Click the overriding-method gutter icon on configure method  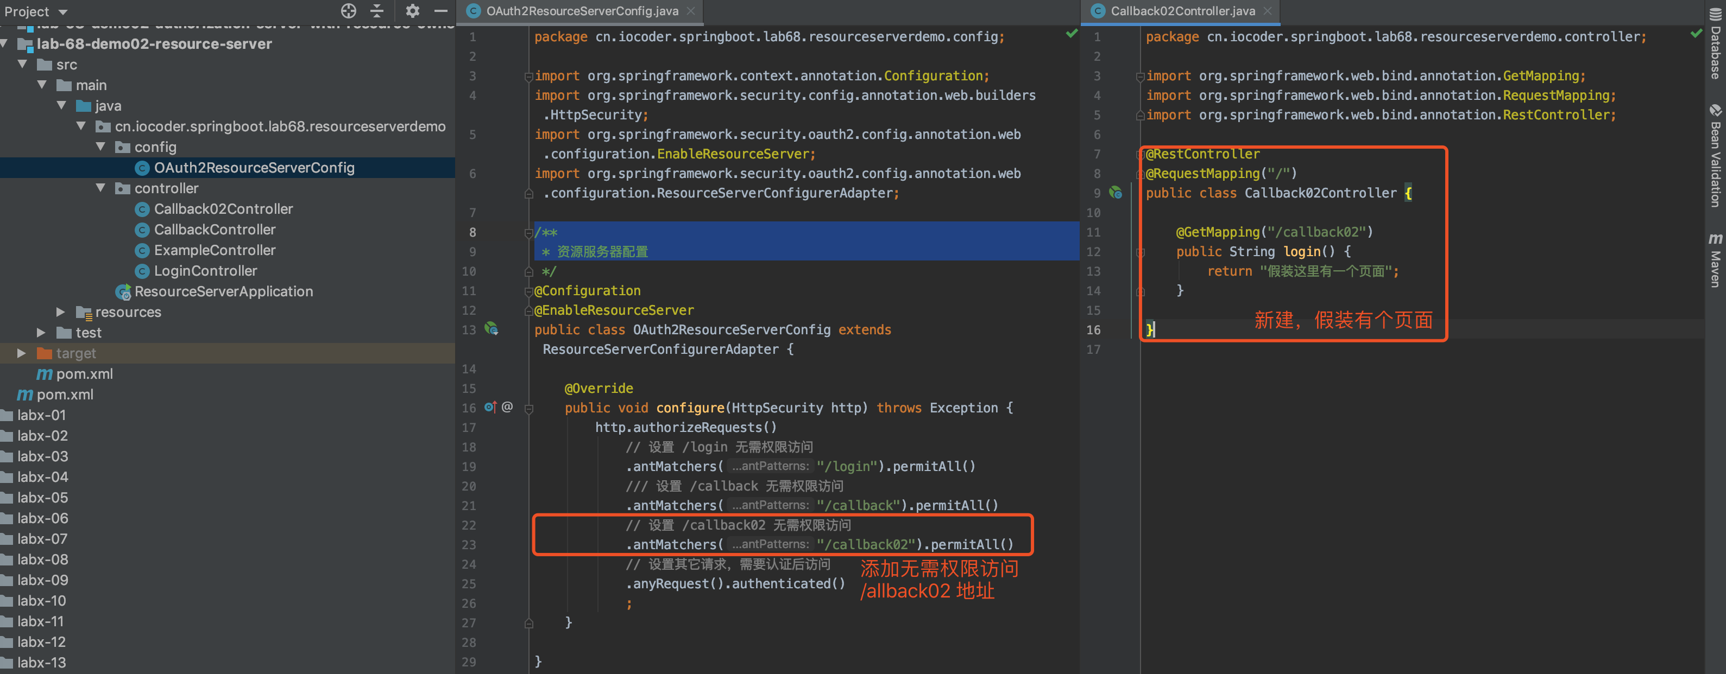pos(490,407)
